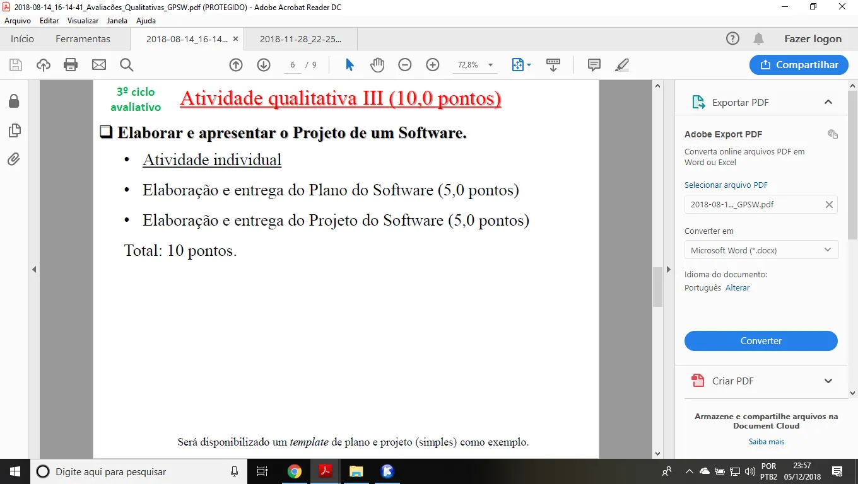Screen dimensions: 858x484
Task: Open Task View on the taskbar
Action: click(x=263, y=471)
